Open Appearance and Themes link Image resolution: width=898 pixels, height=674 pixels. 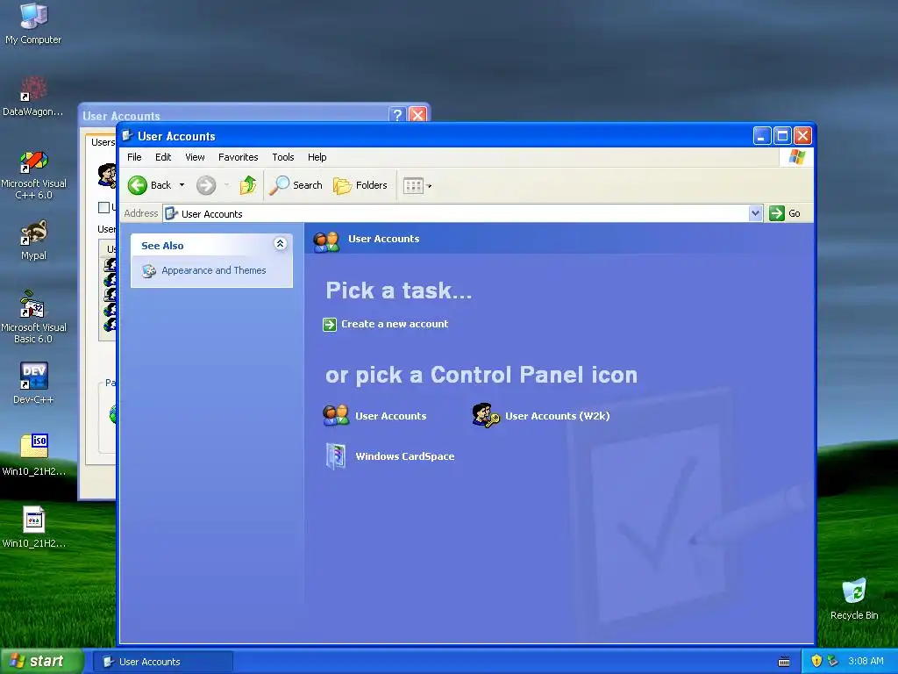coord(214,270)
